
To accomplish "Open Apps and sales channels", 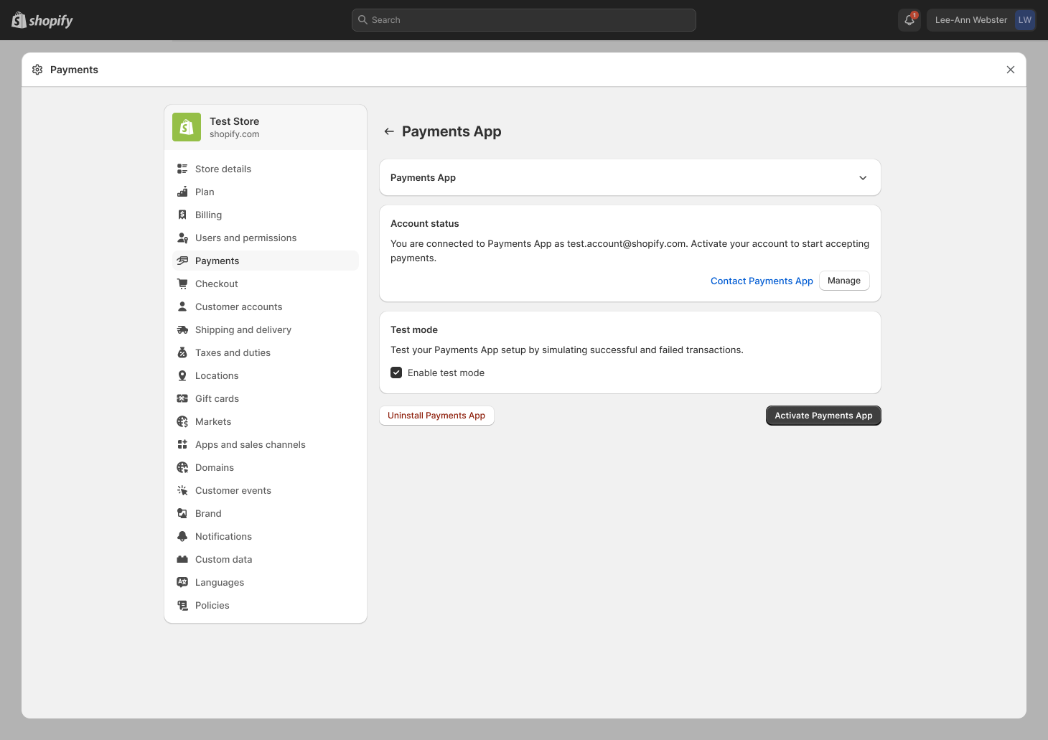I will pyautogui.click(x=266, y=444).
